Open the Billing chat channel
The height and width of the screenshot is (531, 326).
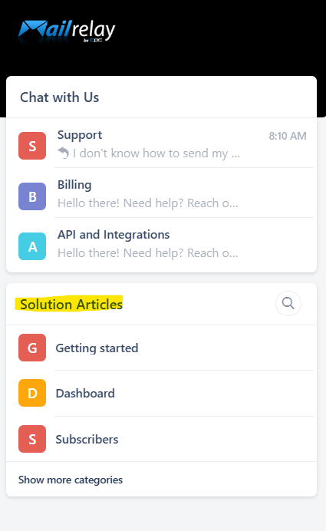pos(162,193)
